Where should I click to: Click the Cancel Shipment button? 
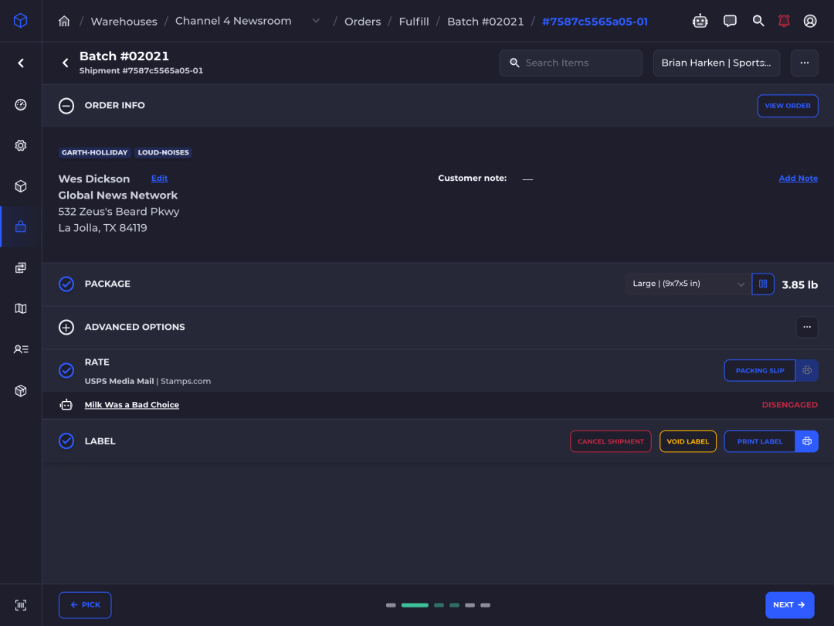pos(611,441)
